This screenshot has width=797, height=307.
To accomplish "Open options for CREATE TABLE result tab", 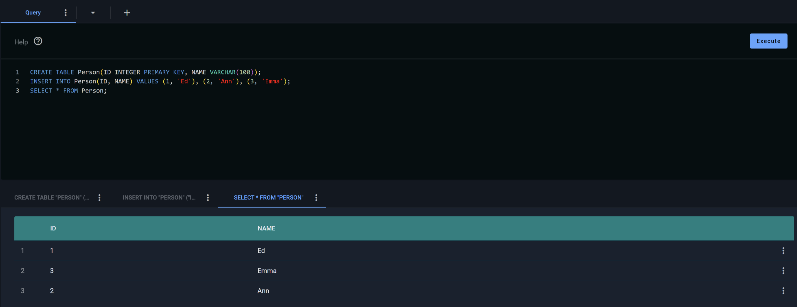I will (x=99, y=198).
